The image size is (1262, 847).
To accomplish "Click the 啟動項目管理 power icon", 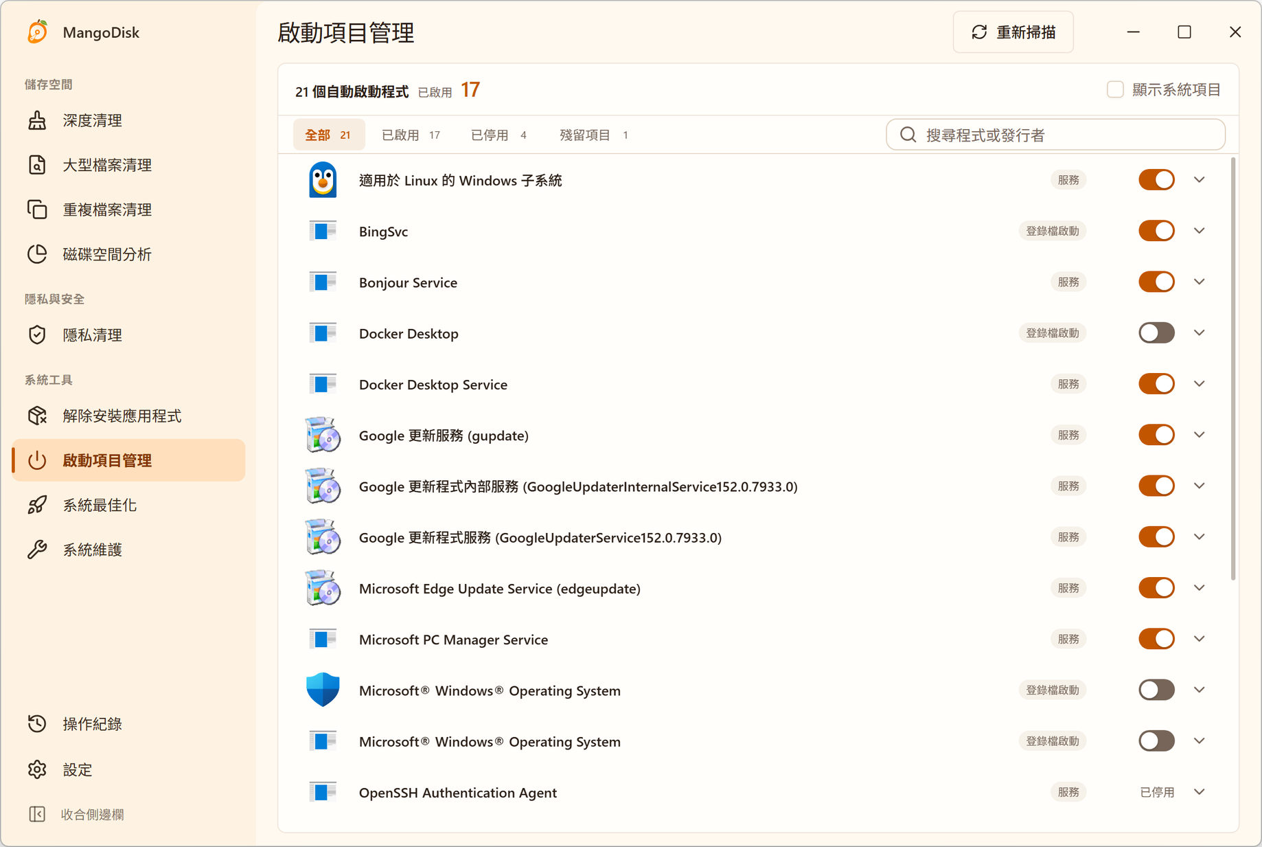I will pos(37,460).
